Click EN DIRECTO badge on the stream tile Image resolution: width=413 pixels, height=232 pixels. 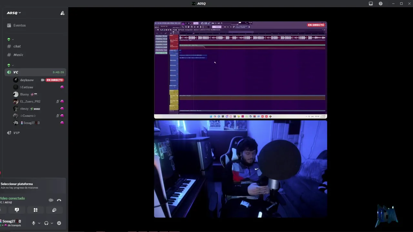(x=316, y=25)
